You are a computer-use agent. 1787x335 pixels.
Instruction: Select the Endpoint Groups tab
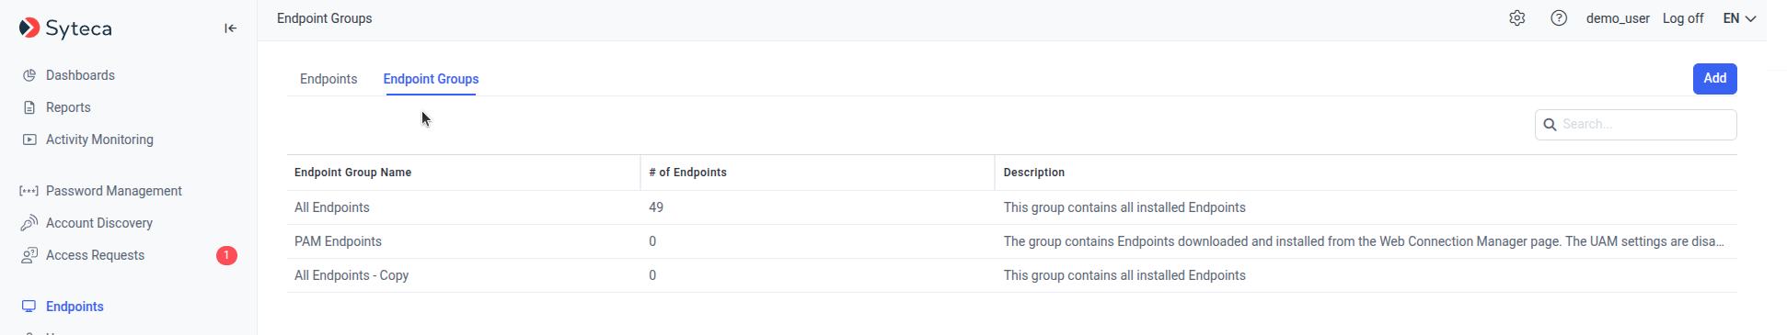pos(431,79)
